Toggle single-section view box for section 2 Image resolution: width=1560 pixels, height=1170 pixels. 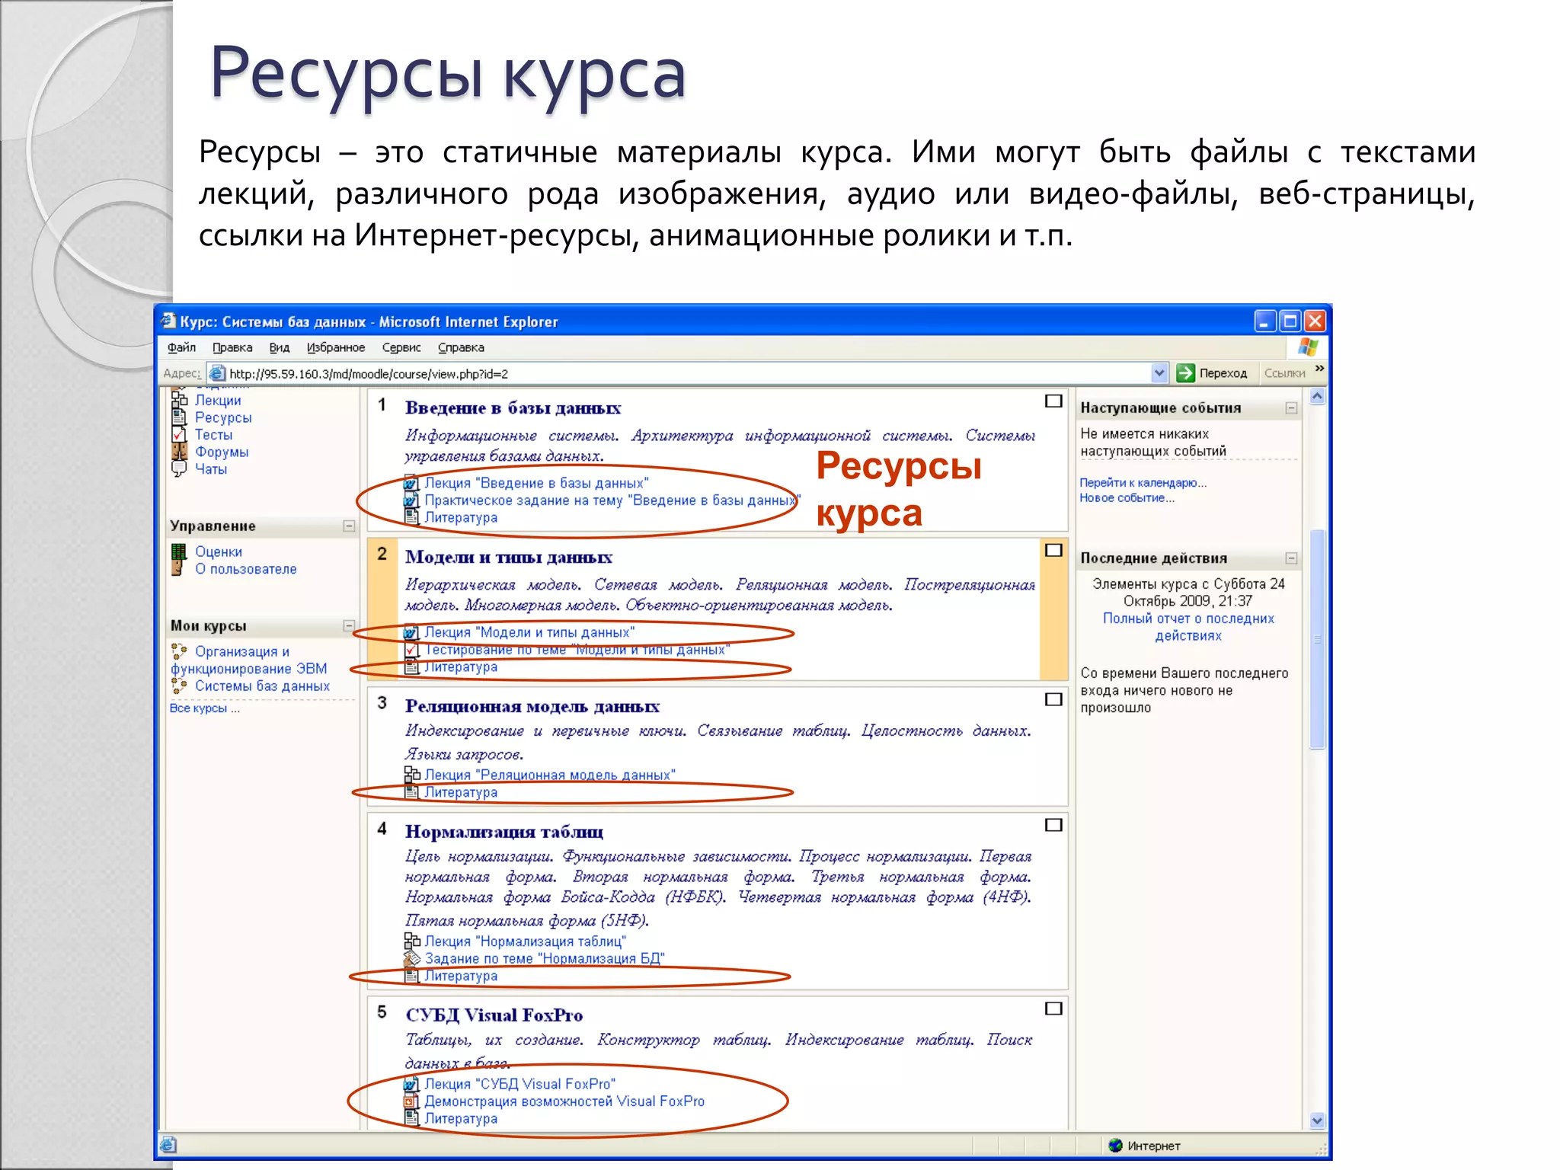tap(1053, 550)
